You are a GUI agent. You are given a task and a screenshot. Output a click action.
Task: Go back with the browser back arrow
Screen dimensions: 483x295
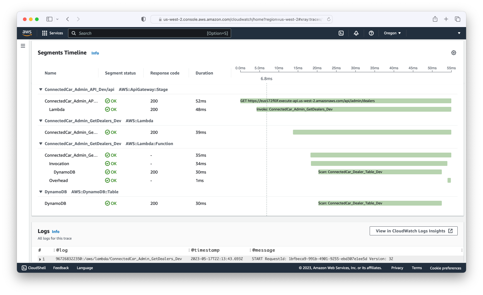pyautogui.click(x=68, y=19)
